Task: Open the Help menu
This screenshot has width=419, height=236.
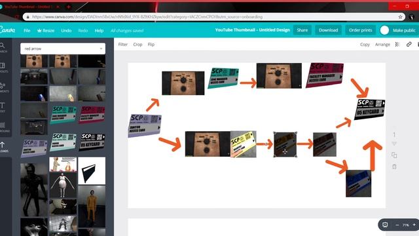Action: pyautogui.click(x=99, y=31)
